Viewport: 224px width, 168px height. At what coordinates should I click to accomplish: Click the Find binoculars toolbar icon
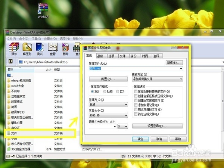(77, 47)
